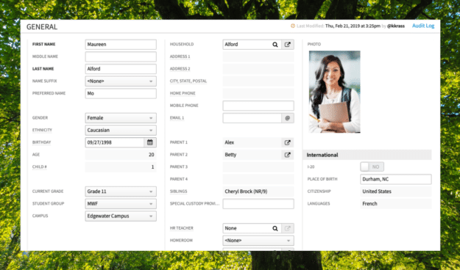Click into the Last Name field
Viewport: 460px width, 270px height.
(x=121, y=69)
